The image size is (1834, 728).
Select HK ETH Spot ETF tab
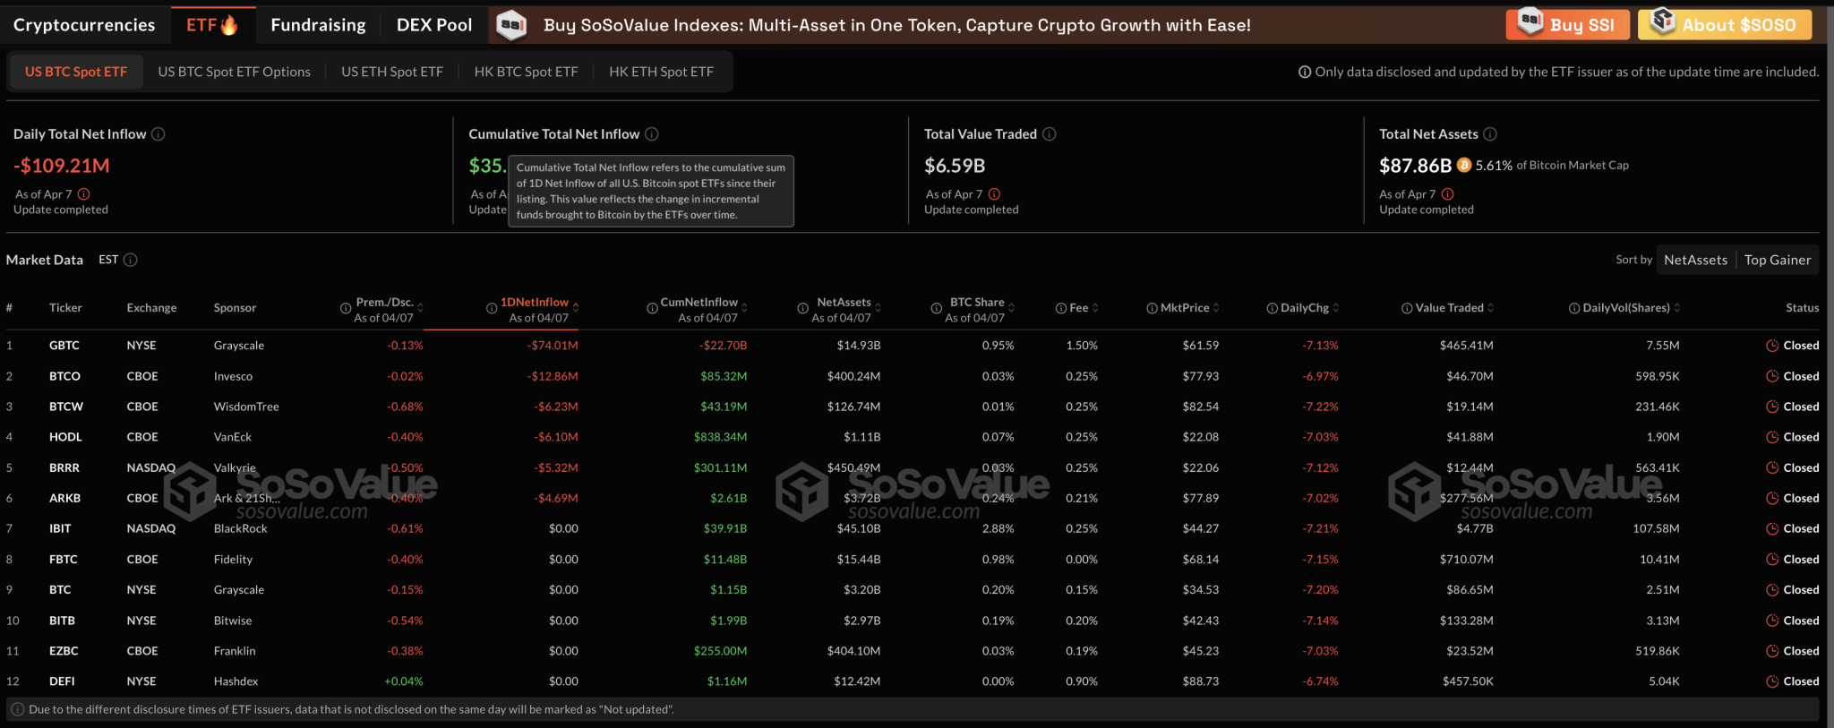point(662,72)
